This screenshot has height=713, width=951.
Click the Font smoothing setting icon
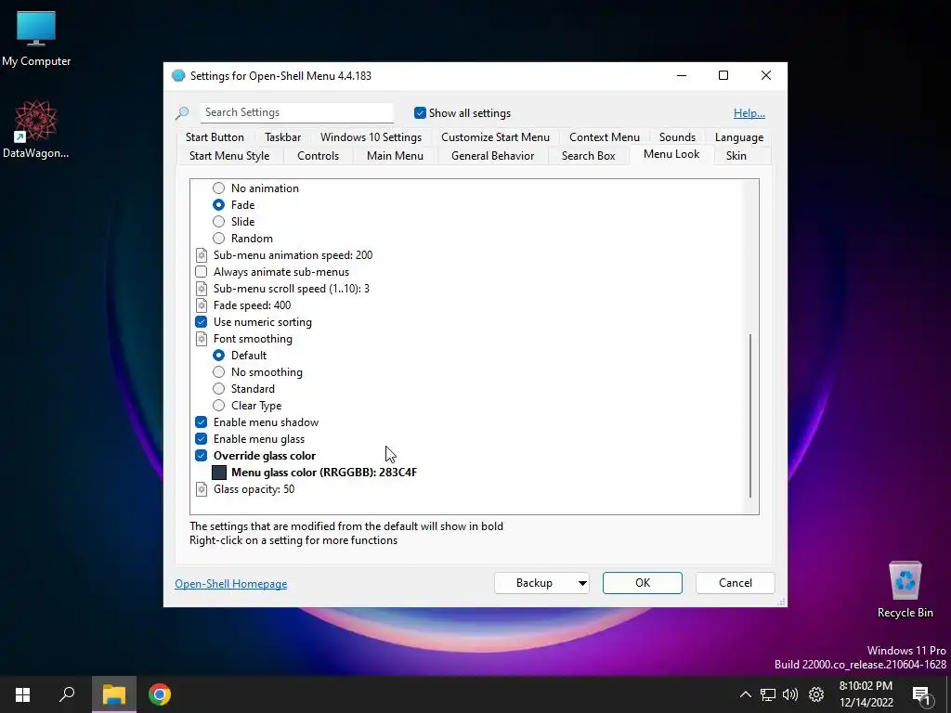(202, 339)
